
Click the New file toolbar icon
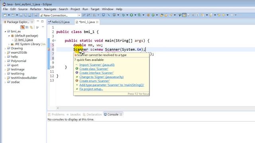click(x=5, y=15)
